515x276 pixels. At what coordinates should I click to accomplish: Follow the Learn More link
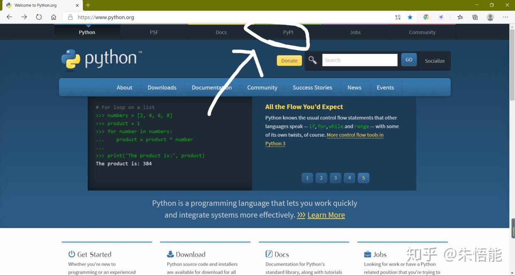[x=326, y=215]
